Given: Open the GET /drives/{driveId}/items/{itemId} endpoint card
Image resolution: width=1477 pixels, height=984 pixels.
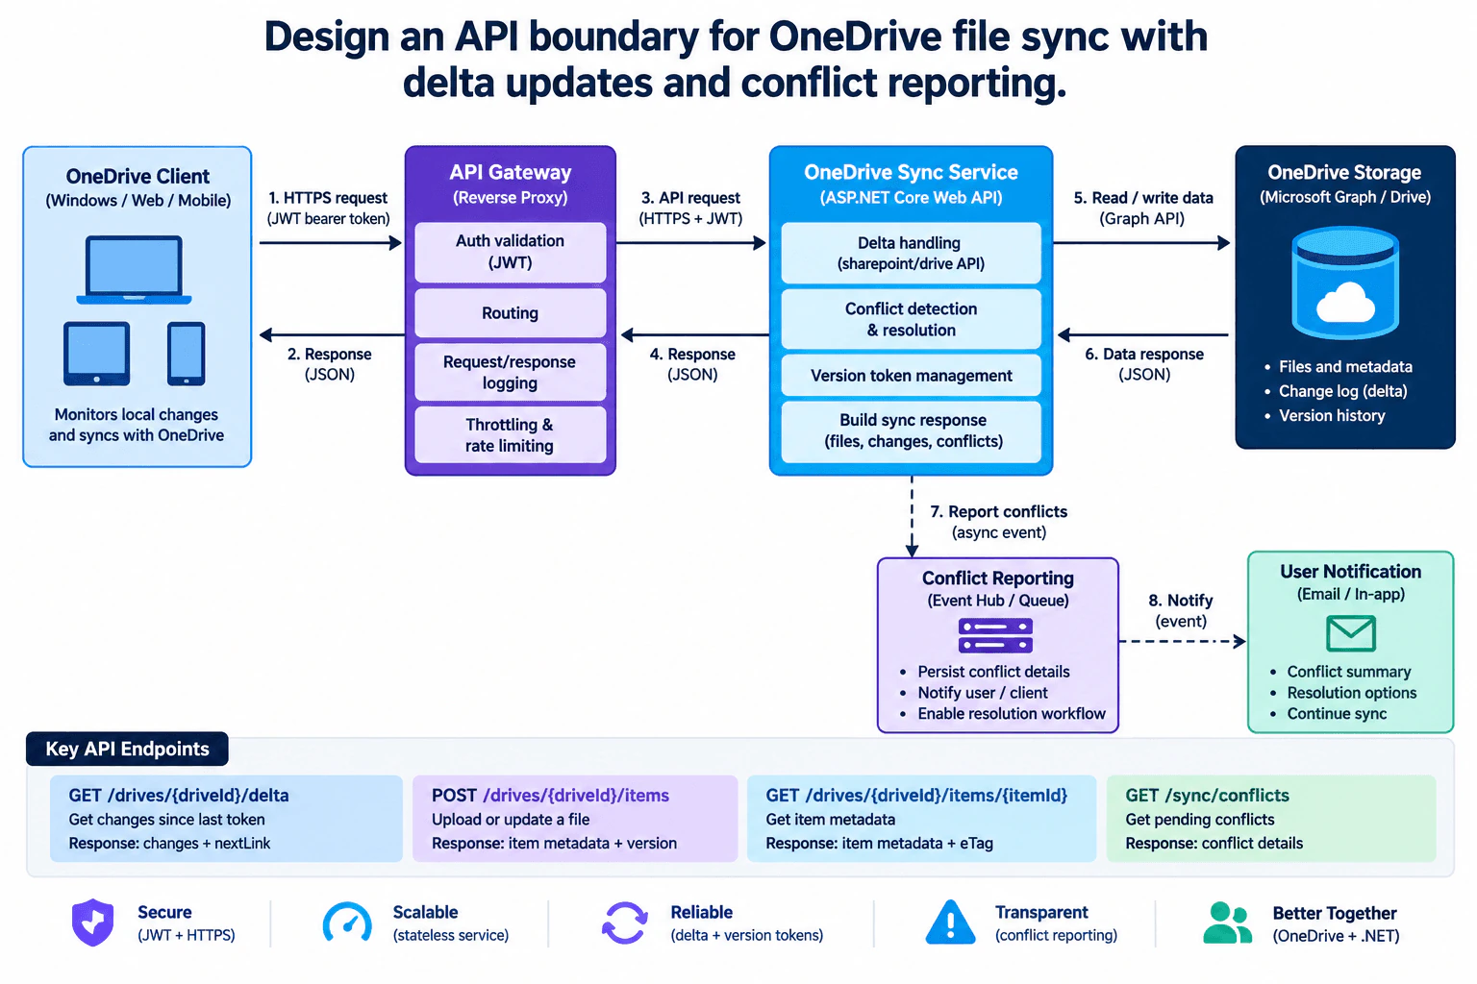Looking at the screenshot, I should pyautogui.click(x=921, y=819).
